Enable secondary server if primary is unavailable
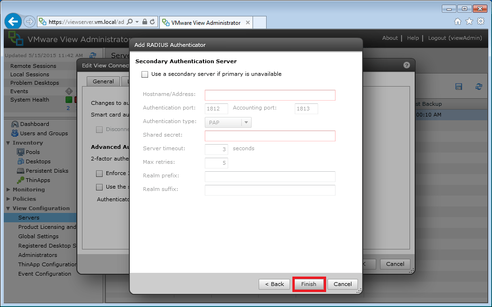 tap(145, 74)
